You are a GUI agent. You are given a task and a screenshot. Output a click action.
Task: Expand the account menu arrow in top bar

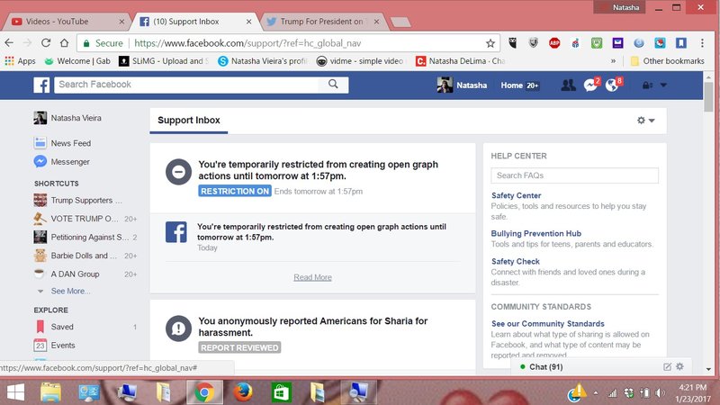pyautogui.click(x=664, y=85)
